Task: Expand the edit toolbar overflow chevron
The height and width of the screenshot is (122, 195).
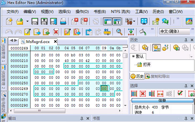Action: [x=152, y=29]
